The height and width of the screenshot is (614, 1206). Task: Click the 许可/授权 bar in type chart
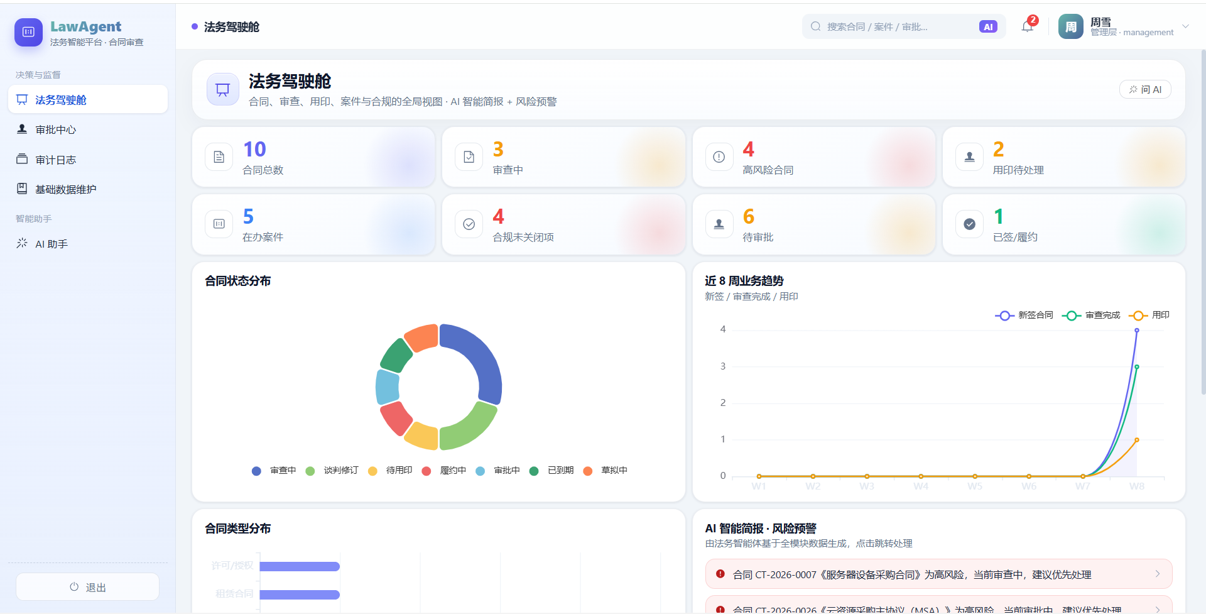(x=300, y=566)
